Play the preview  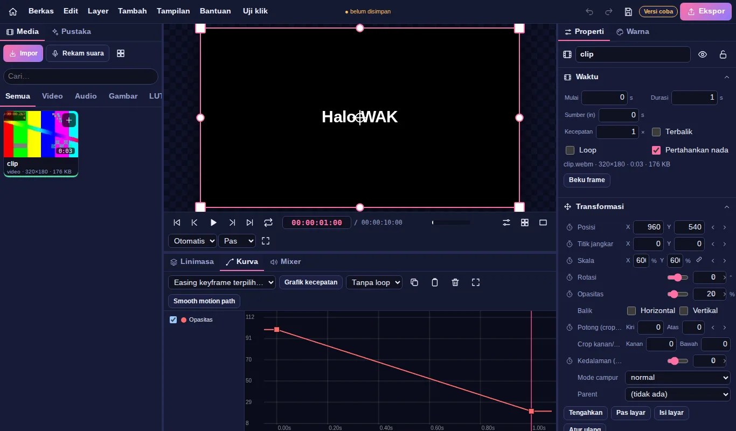tap(213, 223)
